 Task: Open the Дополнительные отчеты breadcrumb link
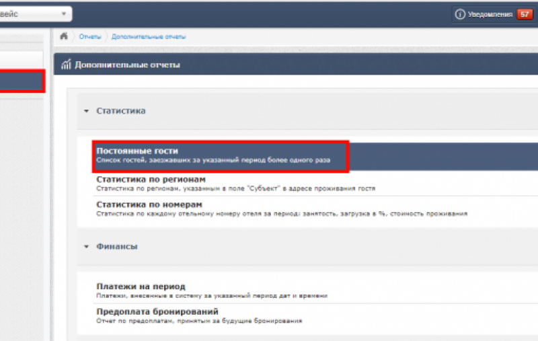(149, 37)
